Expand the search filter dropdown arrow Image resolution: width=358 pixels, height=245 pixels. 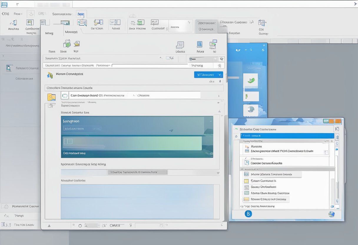coord(160,58)
